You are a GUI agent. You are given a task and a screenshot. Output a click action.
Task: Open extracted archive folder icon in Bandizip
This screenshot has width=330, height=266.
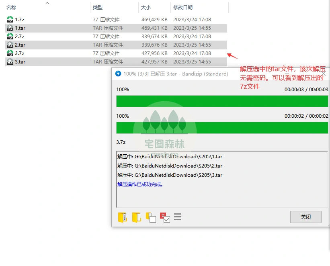click(x=123, y=217)
